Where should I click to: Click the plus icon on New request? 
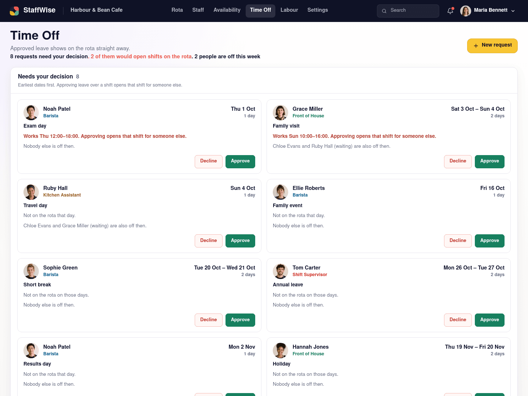476,46
